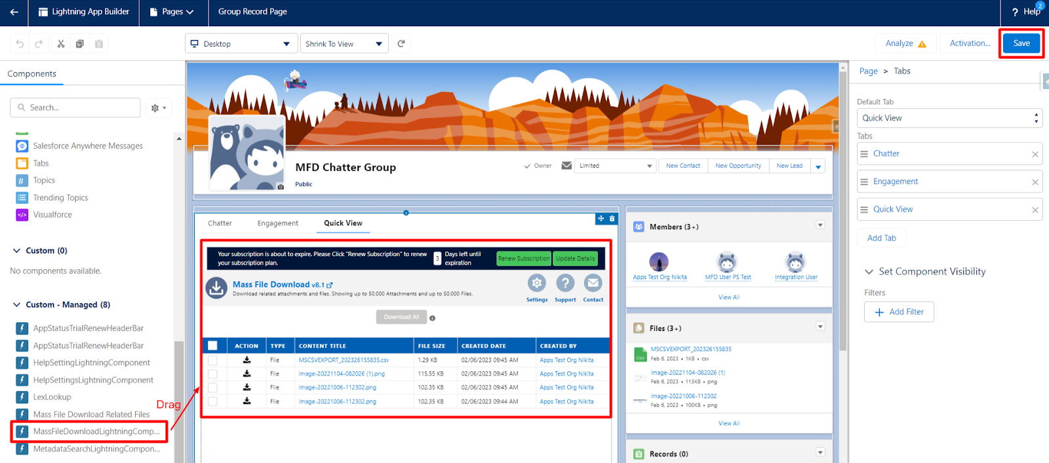Click the New Opportunity button
The height and width of the screenshot is (463, 1049).
tap(738, 166)
